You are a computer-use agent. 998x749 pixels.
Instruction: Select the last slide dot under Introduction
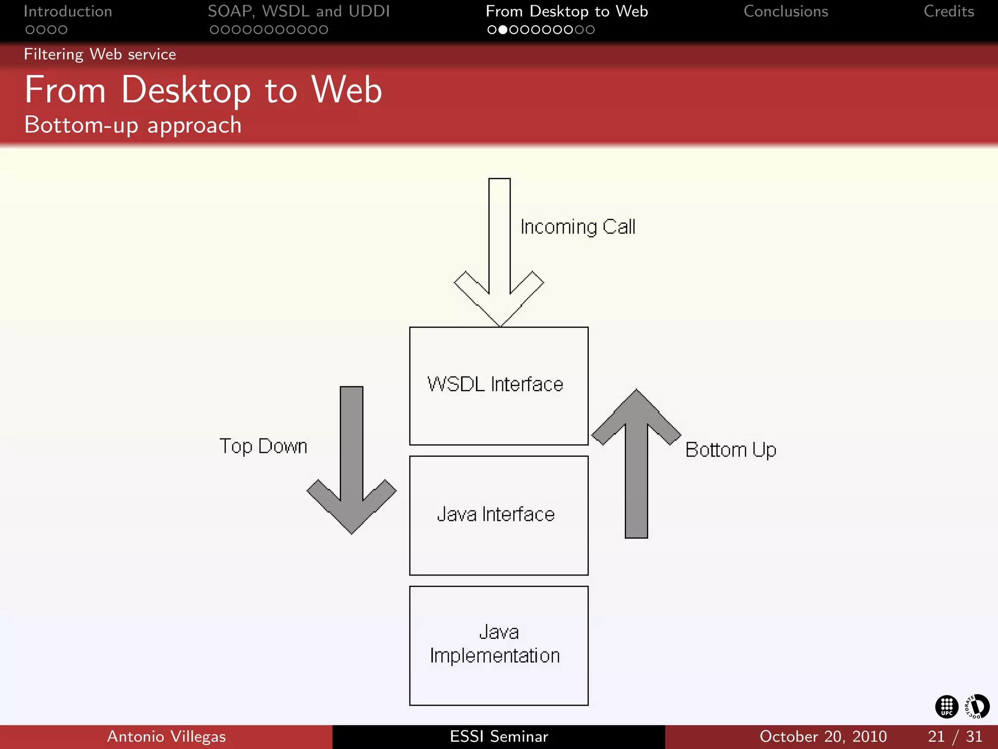[x=62, y=30]
